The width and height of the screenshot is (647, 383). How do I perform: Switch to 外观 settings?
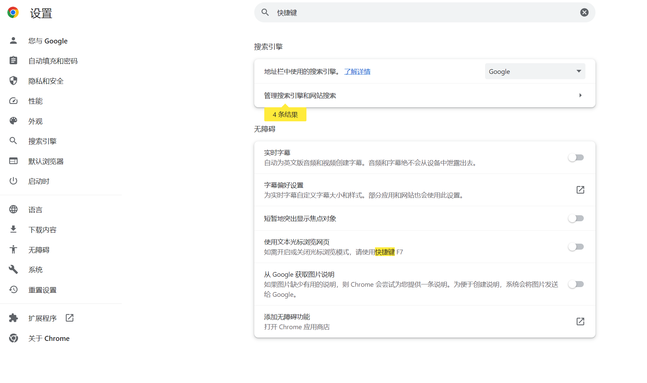[35, 121]
